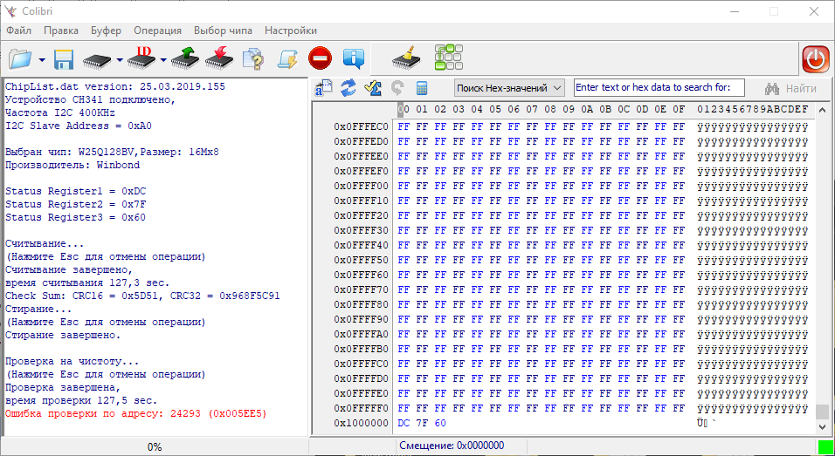Screen dimensions: 835x456
Task: Click the ChipList.dat version log line
Action: click(115, 86)
